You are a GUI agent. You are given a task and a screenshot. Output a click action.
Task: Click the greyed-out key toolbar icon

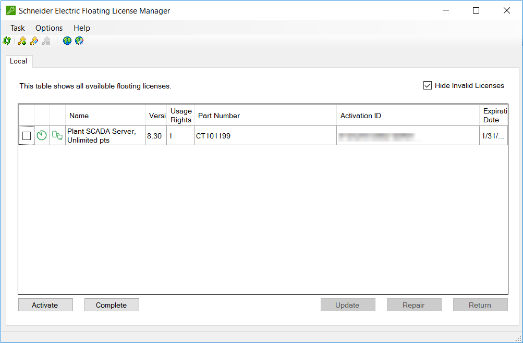[46, 41]
